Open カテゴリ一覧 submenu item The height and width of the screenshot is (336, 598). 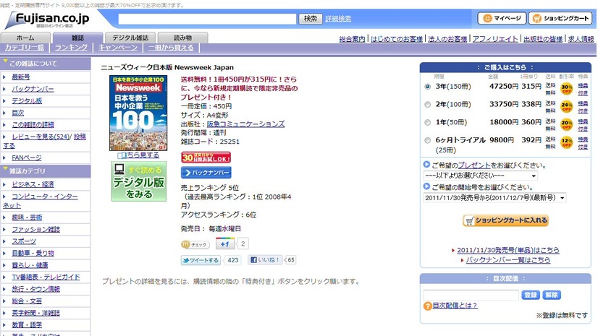[25, 48]
